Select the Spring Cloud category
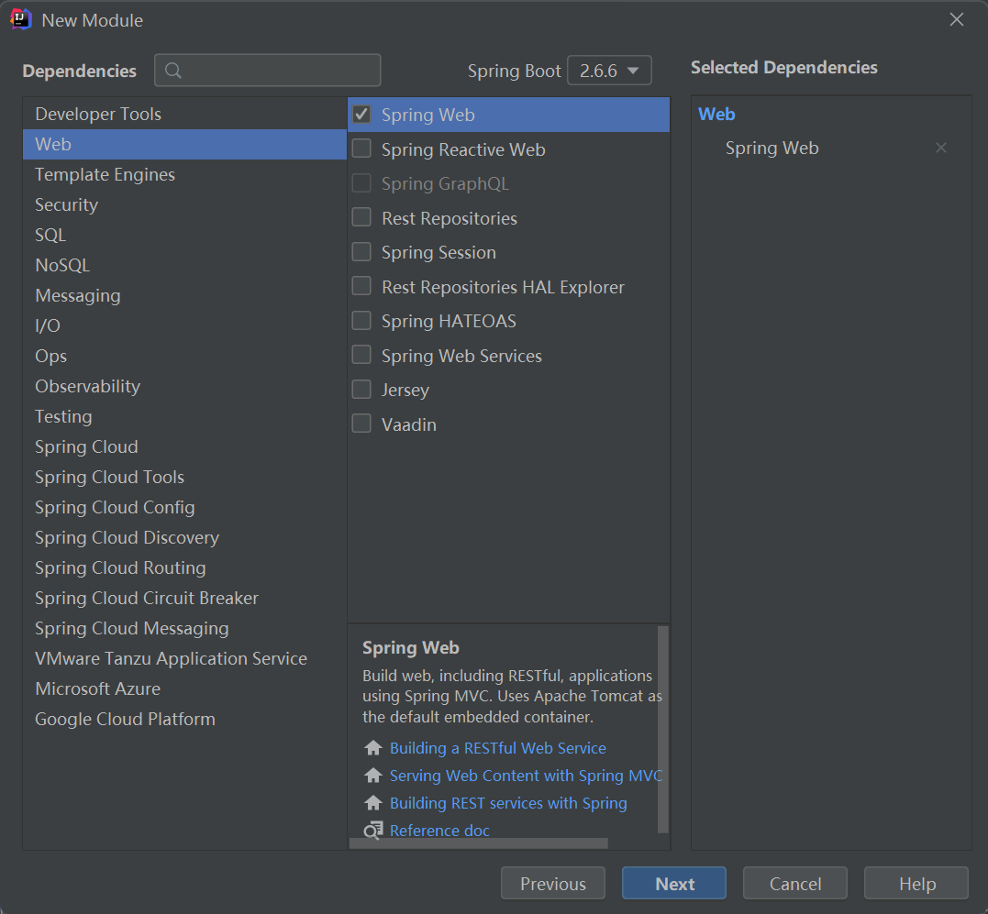This screenshot has width=988, height=914. coord(184,446)
